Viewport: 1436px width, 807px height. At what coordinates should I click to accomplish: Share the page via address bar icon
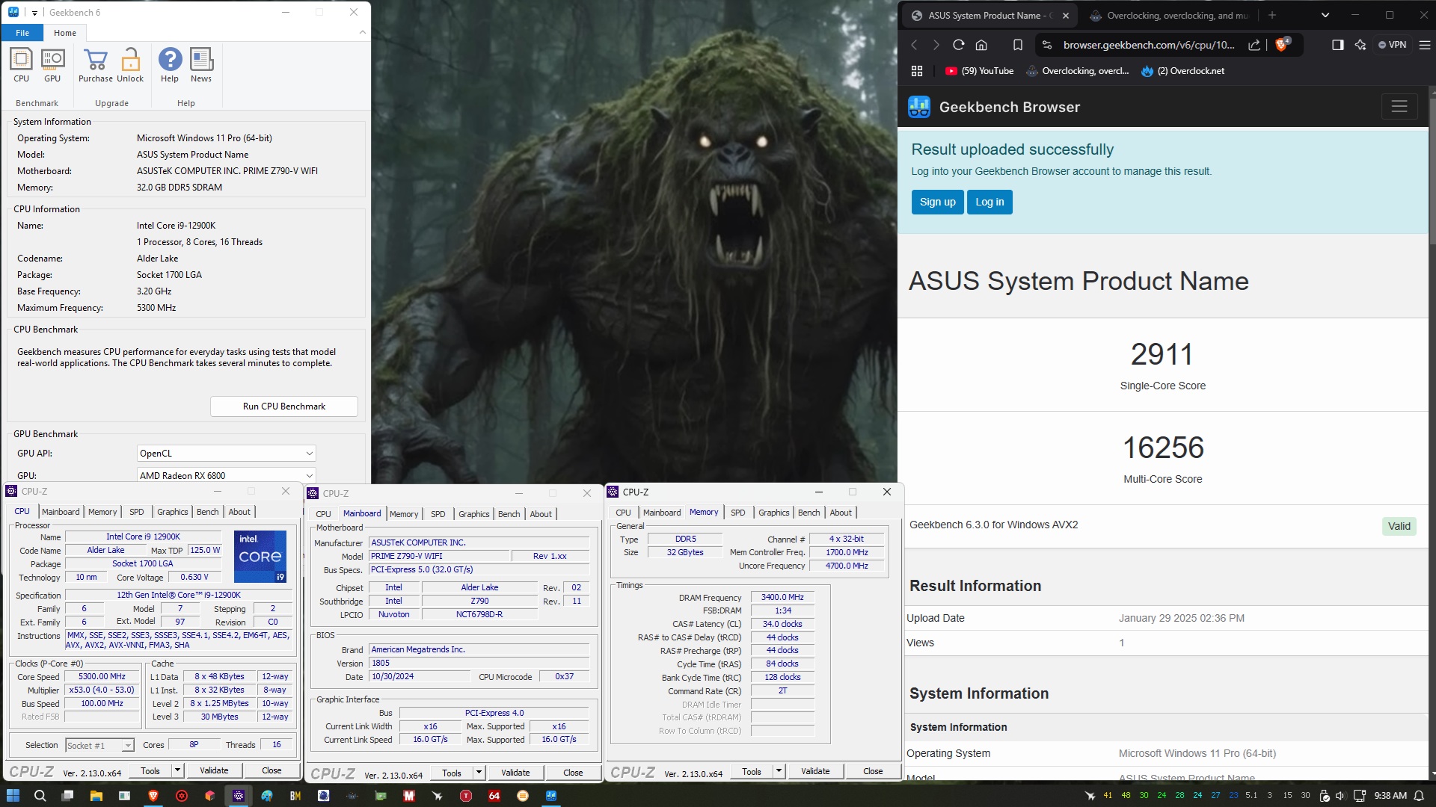coord(1254,45)
